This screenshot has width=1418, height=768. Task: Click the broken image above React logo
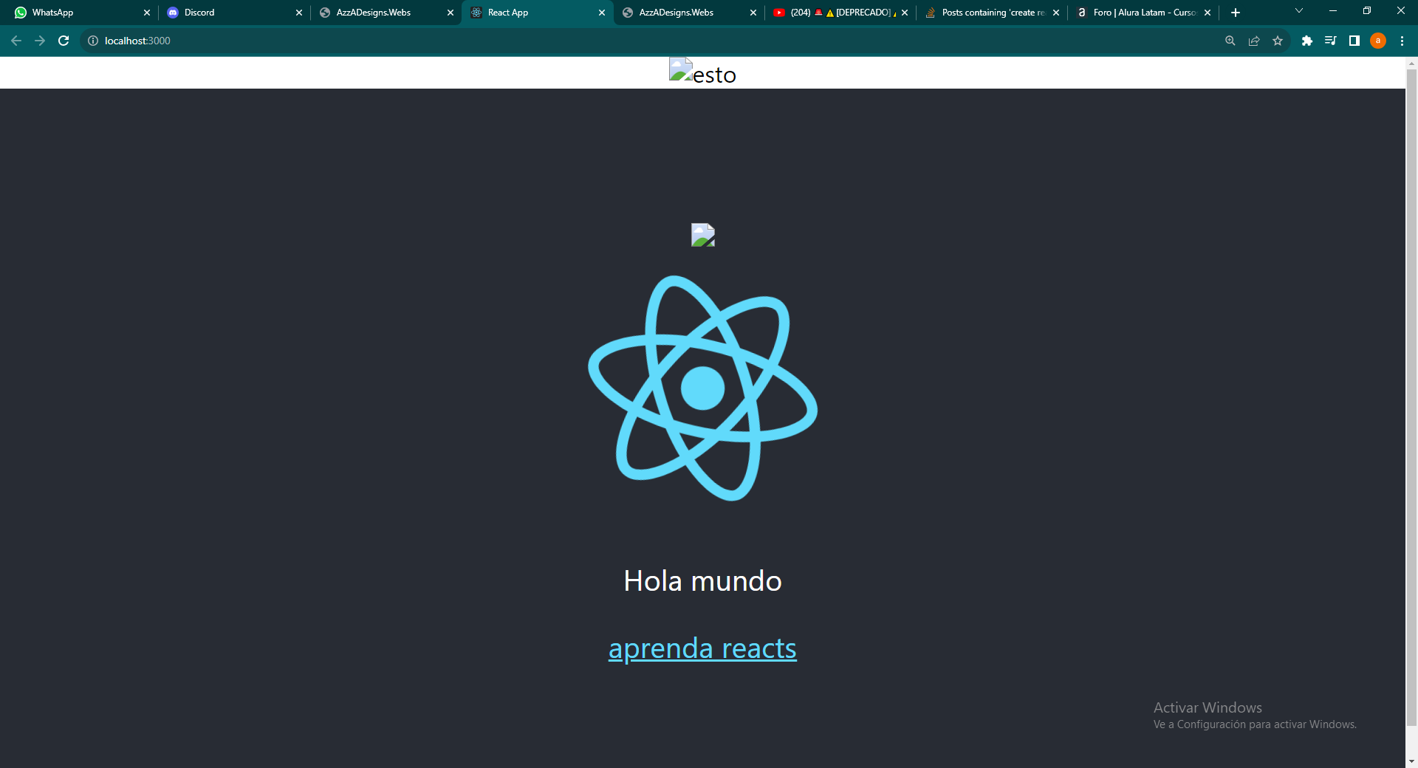[703, 235]
